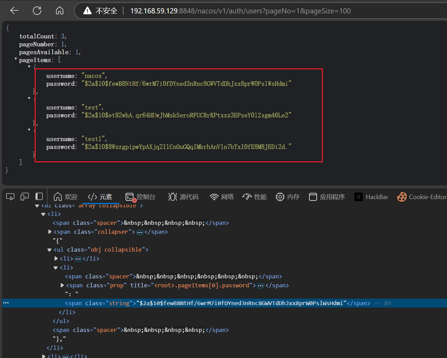
Task: Open the 应用程序 application tab
Action: click(x=327, y=197)
